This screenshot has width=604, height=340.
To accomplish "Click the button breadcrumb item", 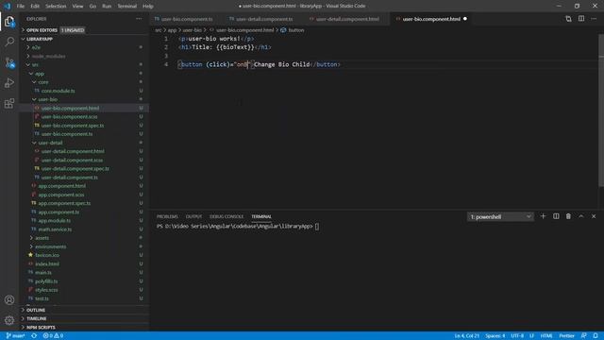I will pos(293,30).
